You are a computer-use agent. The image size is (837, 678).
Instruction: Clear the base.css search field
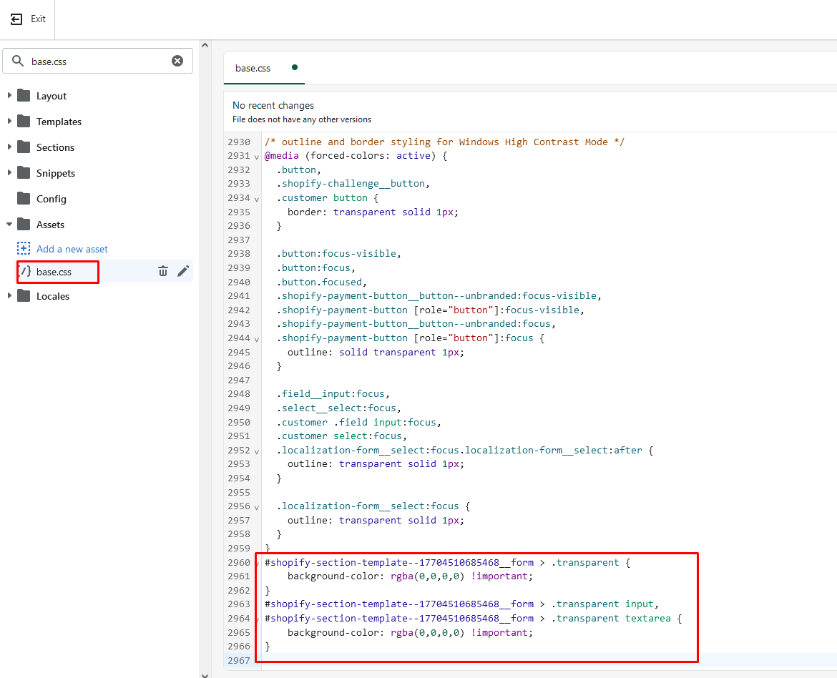177,61
